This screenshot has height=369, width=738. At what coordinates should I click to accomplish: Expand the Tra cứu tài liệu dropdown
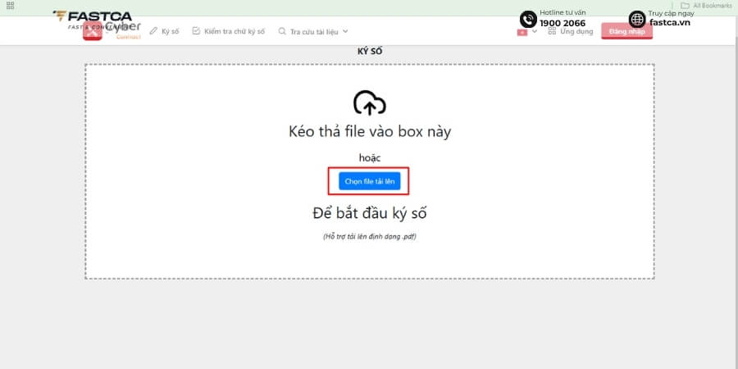pyautogui.click(x=313, y=31)
